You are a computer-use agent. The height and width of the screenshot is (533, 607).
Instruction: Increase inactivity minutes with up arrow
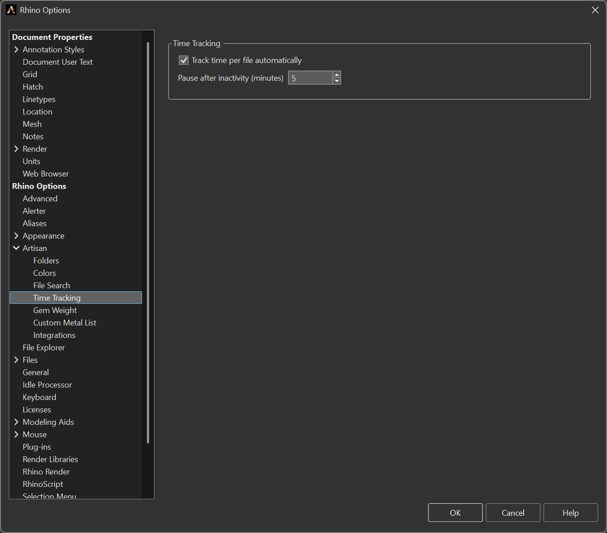(x=337, y=74)
